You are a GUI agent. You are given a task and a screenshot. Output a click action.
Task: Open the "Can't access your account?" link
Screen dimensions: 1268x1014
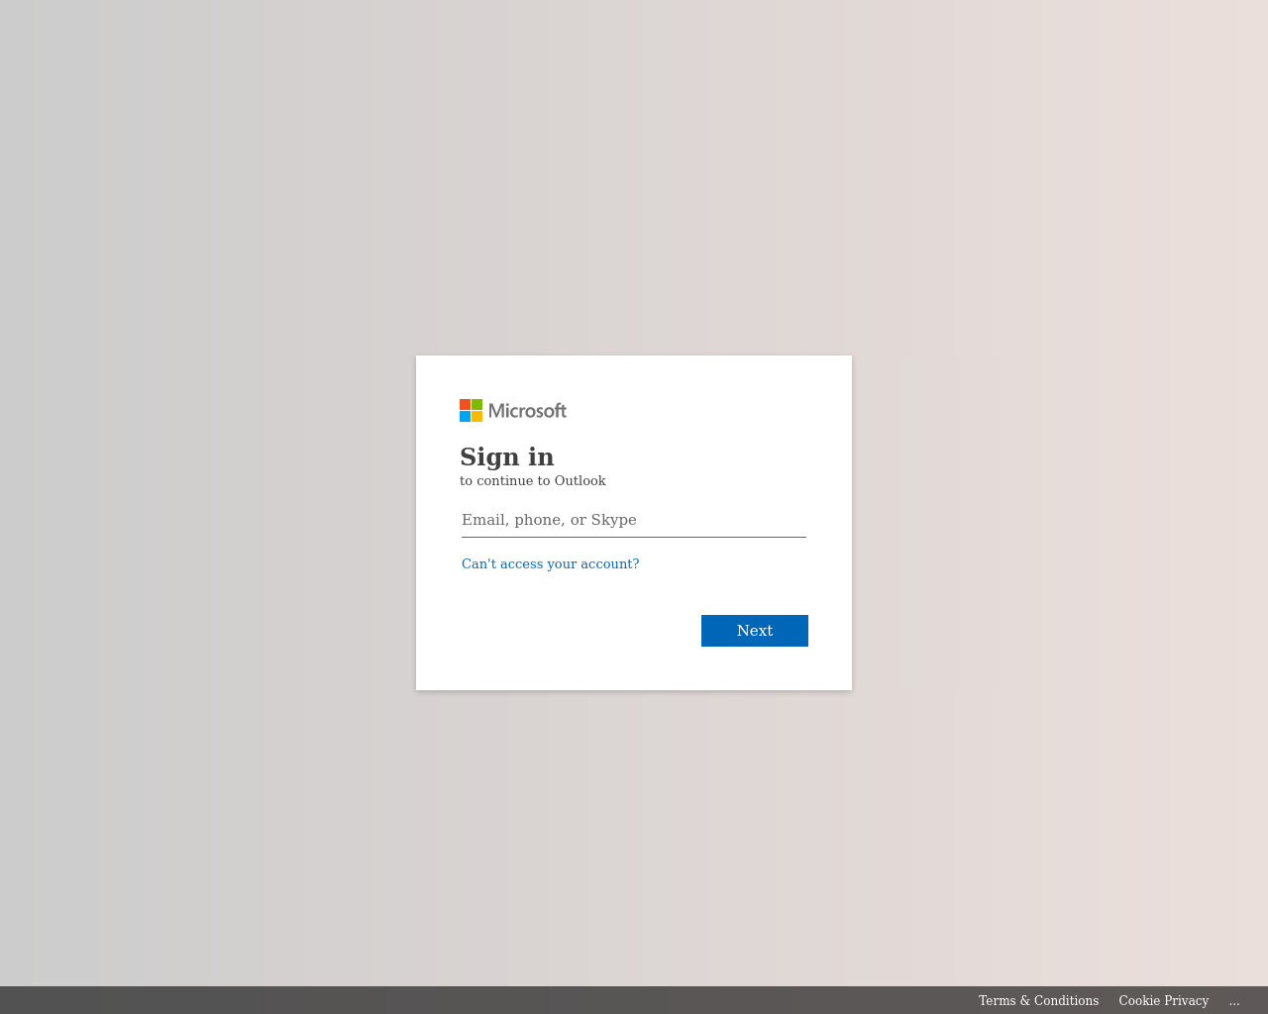point(551,563)
